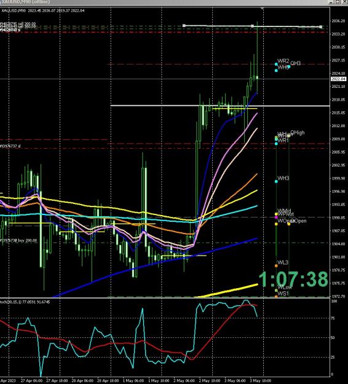Select the WL3 orange pivot marker
Screen dimensions: 348x384
(x=276, y=265)
